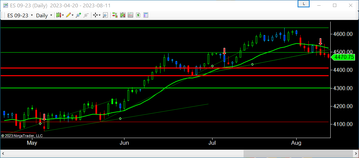The image size is (359, 158).
Task: Click the 4100.00 price axis label
Action: pos(343,124)
